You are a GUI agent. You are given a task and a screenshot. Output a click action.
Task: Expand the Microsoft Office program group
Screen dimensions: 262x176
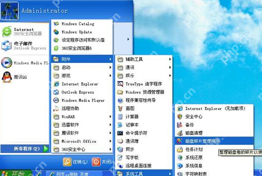tap(82, 141)
